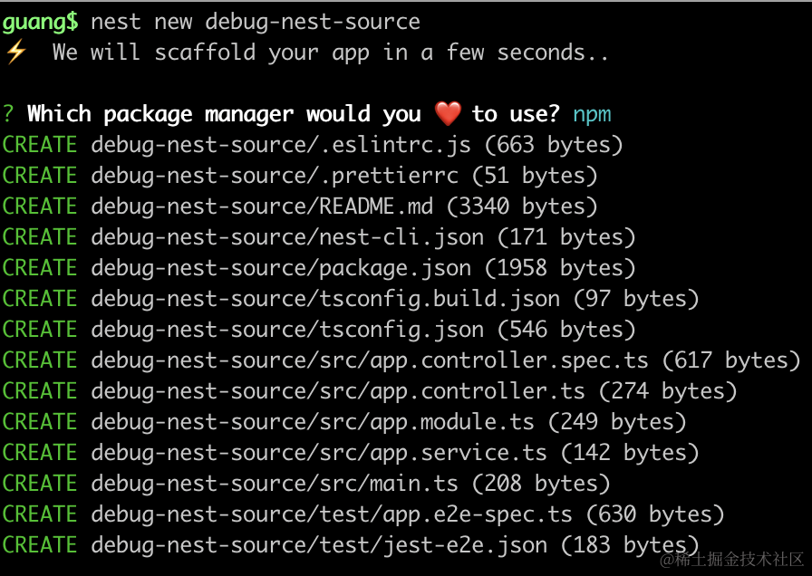Click the app.controller.ts (274 bytes) path
Screen dimensions: 812x576
point(338,390)
